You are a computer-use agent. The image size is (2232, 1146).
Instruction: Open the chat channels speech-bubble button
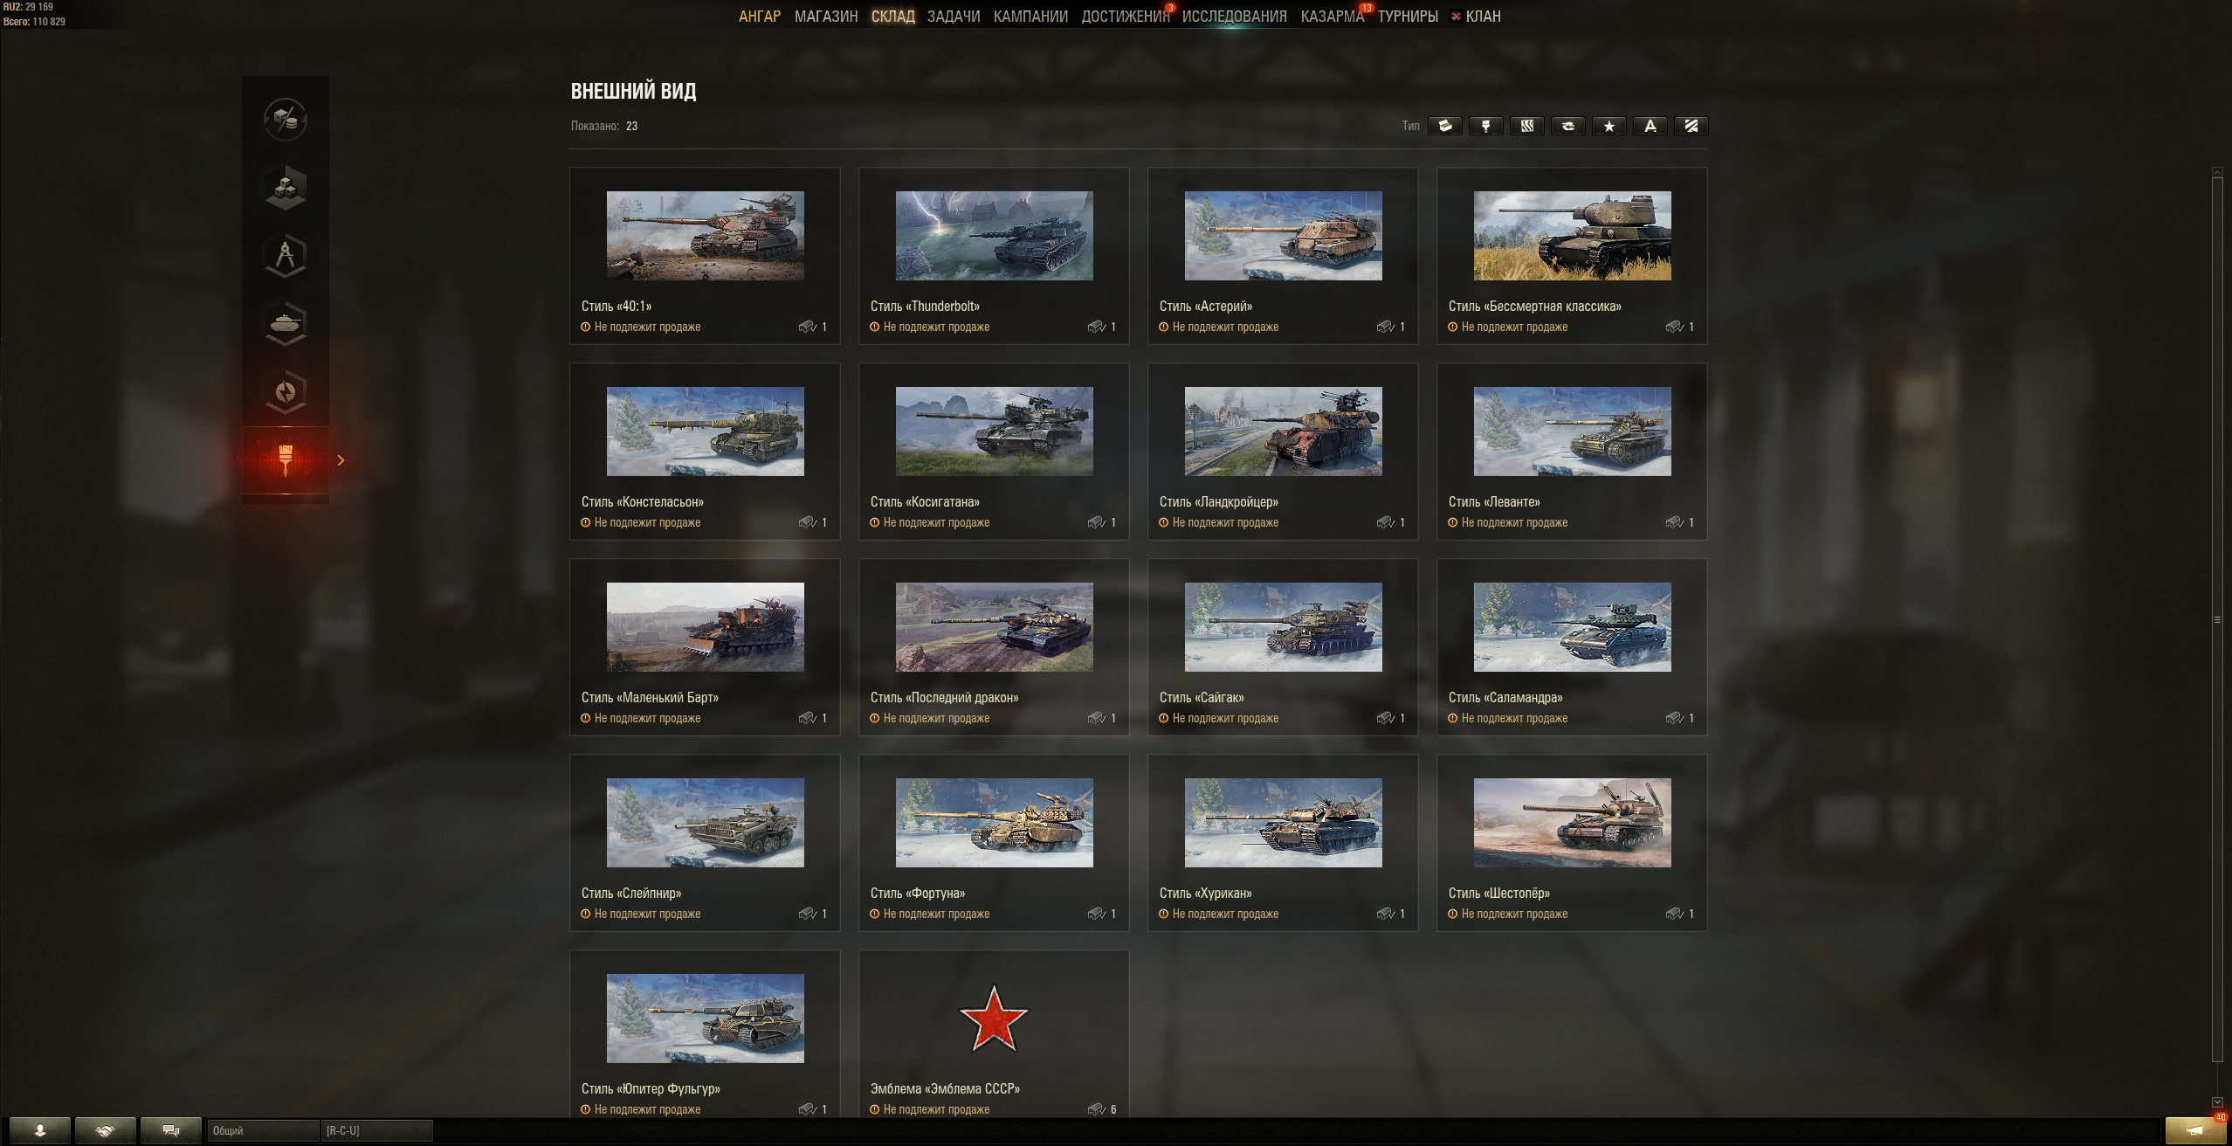point(171,1130)
